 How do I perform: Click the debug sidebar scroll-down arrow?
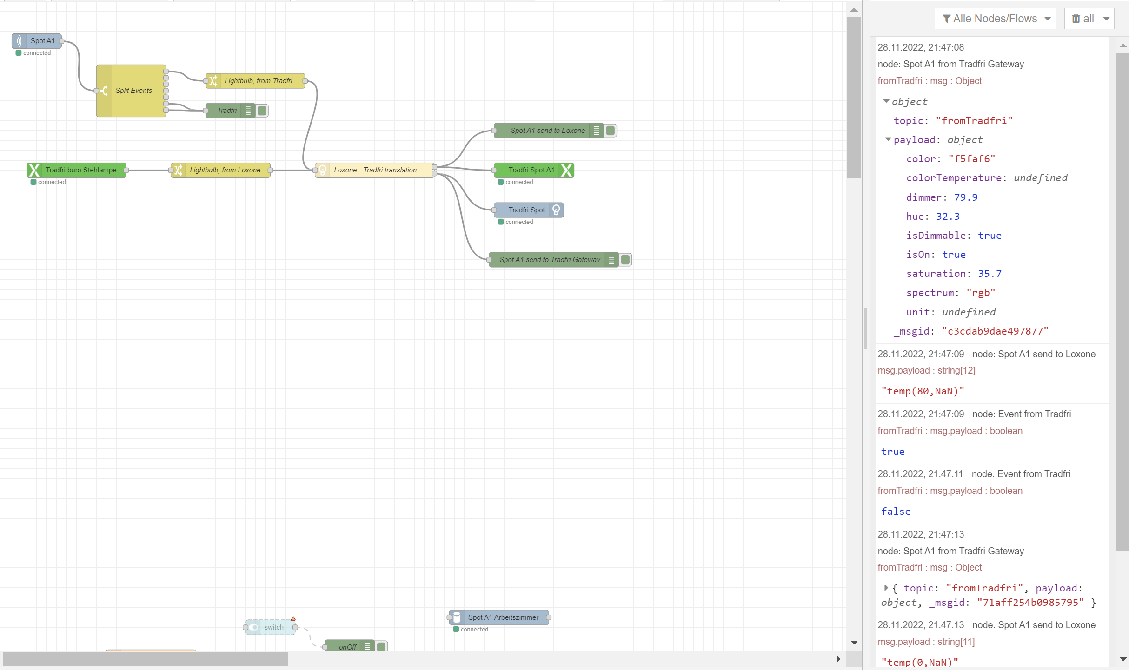click(x=1122, y=659)
